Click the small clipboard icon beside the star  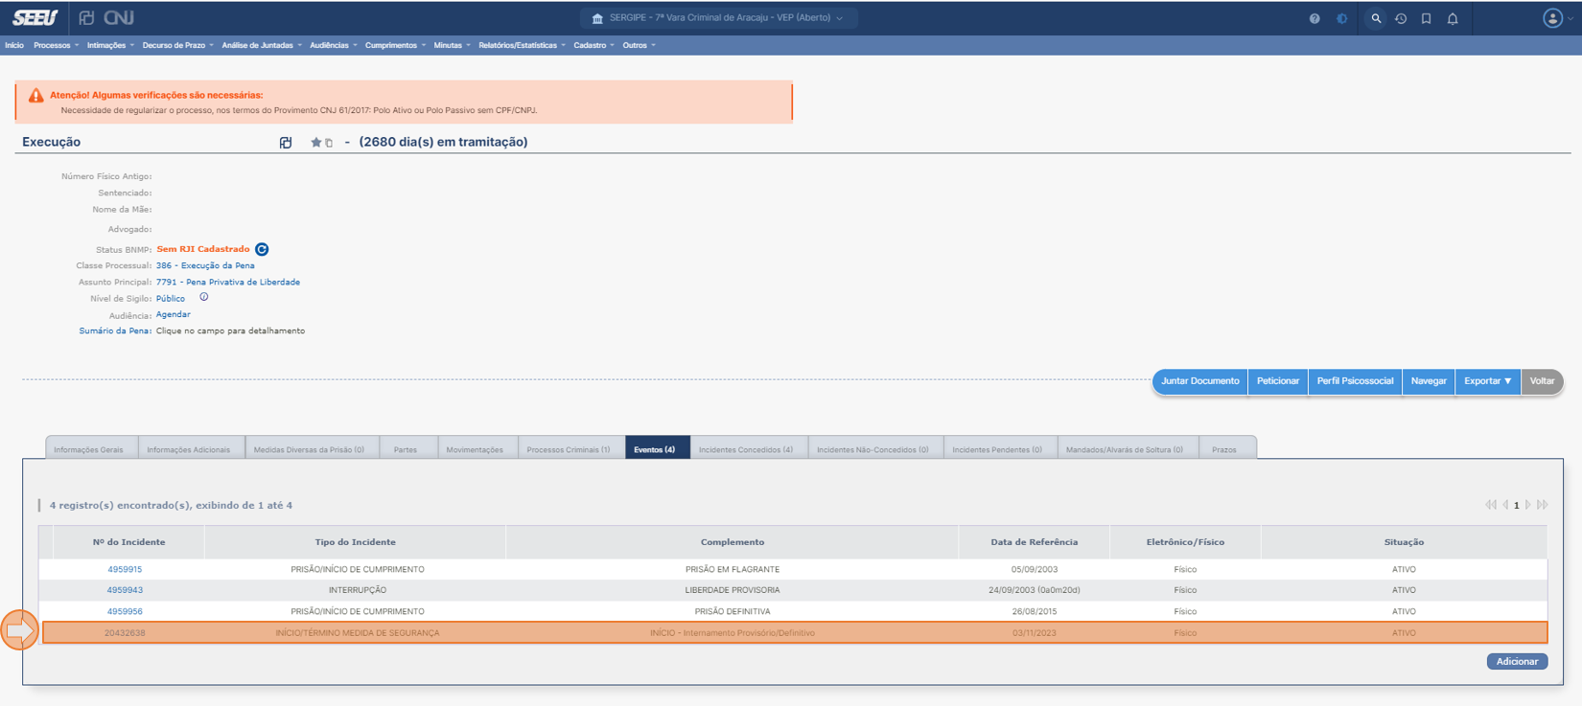coord(329,144)
